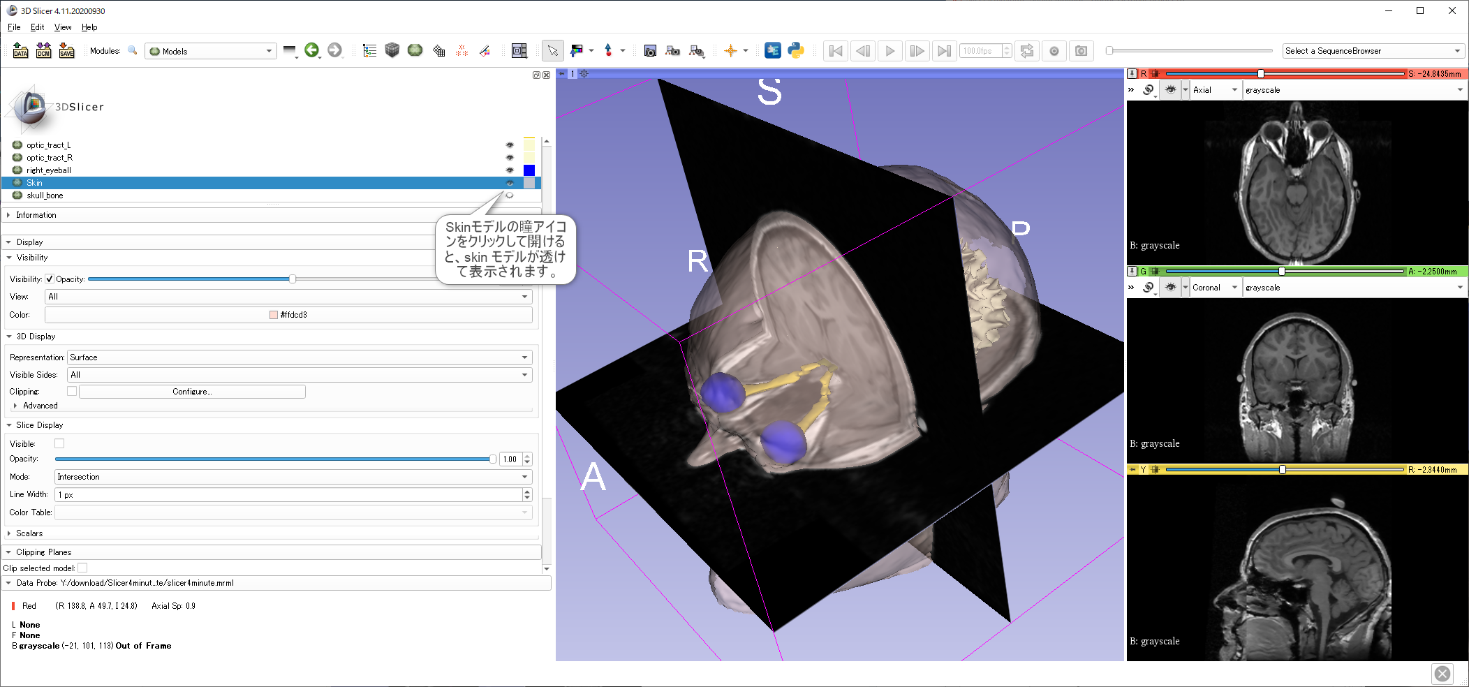Activate the fiducial placement tool
Viewport: 1469px width, 687px height.
click(x=608, y=50)
